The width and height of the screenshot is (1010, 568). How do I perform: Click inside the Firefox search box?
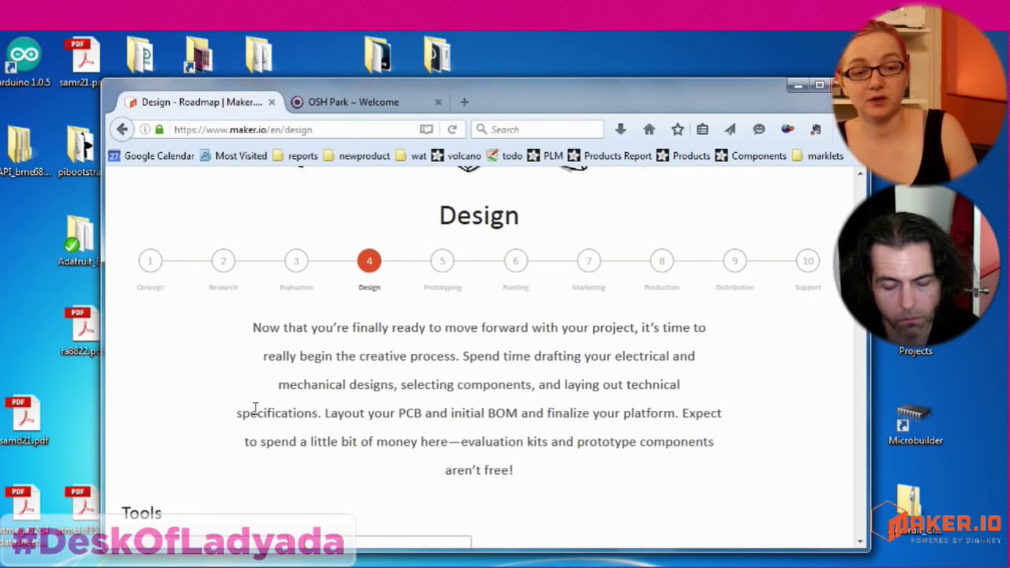tap(544, 129)
